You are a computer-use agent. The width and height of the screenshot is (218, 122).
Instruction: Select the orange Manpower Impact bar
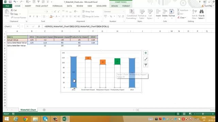(x=103, y=62)
